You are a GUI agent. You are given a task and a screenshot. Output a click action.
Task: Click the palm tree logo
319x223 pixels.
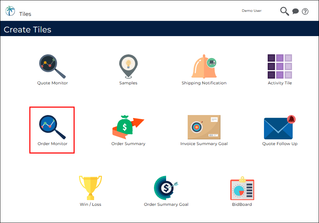10,10
